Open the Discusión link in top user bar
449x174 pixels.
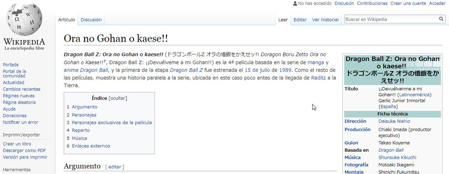point(344,3)
